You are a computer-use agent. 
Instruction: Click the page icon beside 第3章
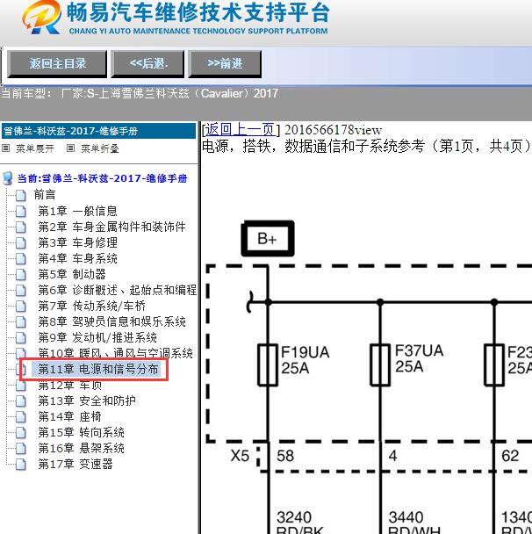(21, 242)
